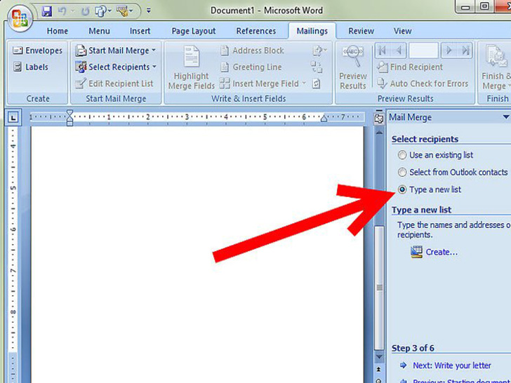Click print preview icon in quick access toolbar
This screenshot has width=511, height=383.
coord(100,11)
